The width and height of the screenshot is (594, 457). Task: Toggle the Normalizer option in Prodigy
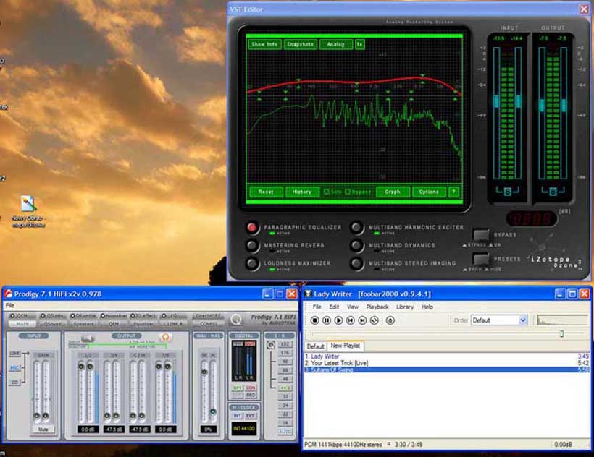click(114, 316)
